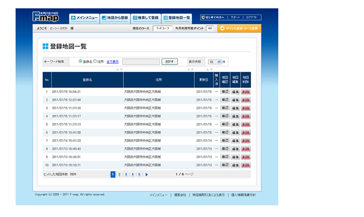Click 削除 for row 8 (18:49:43)

tap(246, 149)
